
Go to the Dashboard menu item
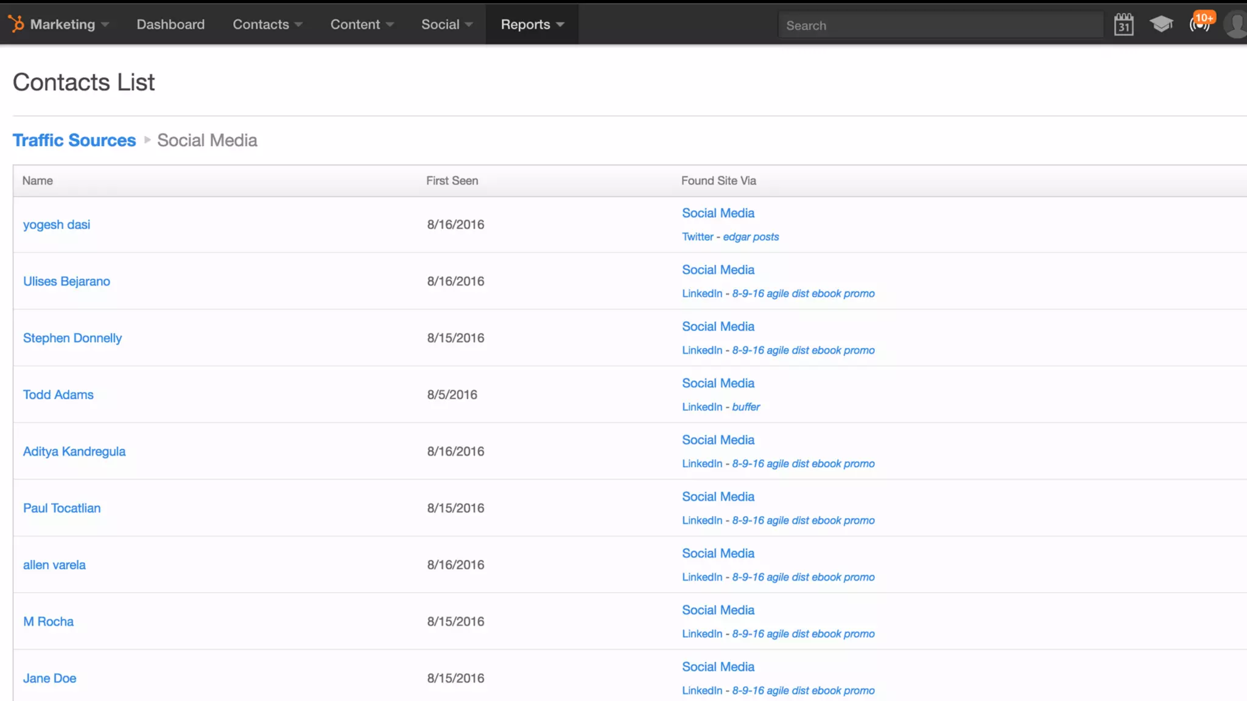click(x=170, y=24)
